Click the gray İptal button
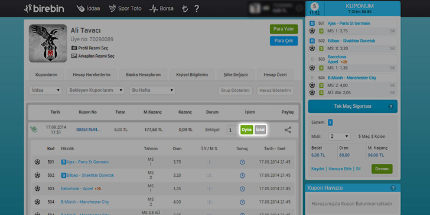 point(260,130)
